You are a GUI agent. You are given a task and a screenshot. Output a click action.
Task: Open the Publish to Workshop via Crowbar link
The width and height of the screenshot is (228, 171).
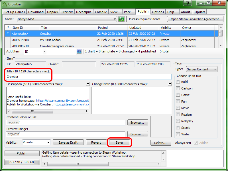[x=71, y=104]
